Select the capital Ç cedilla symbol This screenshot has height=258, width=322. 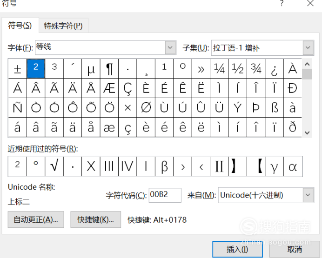pos(127,88)
